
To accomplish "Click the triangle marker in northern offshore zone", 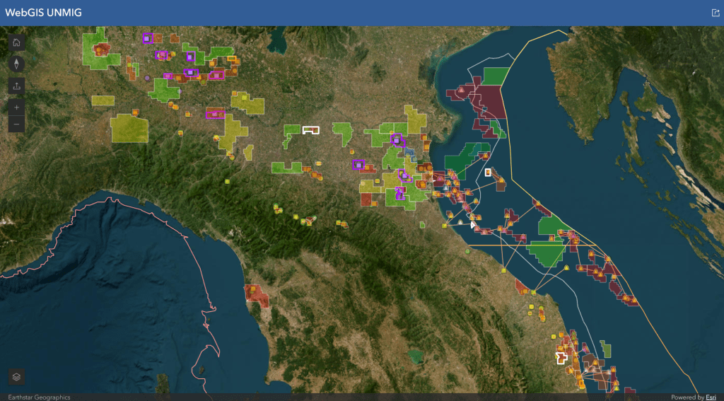I will click(x=460, y=91).
